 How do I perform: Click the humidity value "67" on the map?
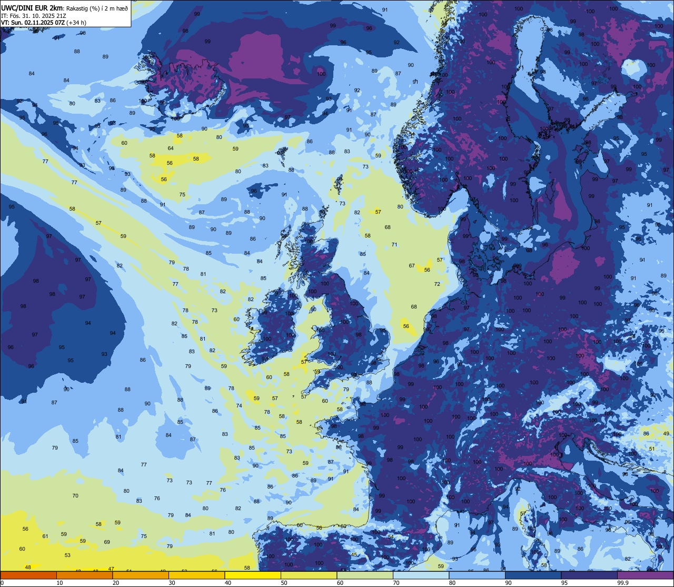(412, 266)
